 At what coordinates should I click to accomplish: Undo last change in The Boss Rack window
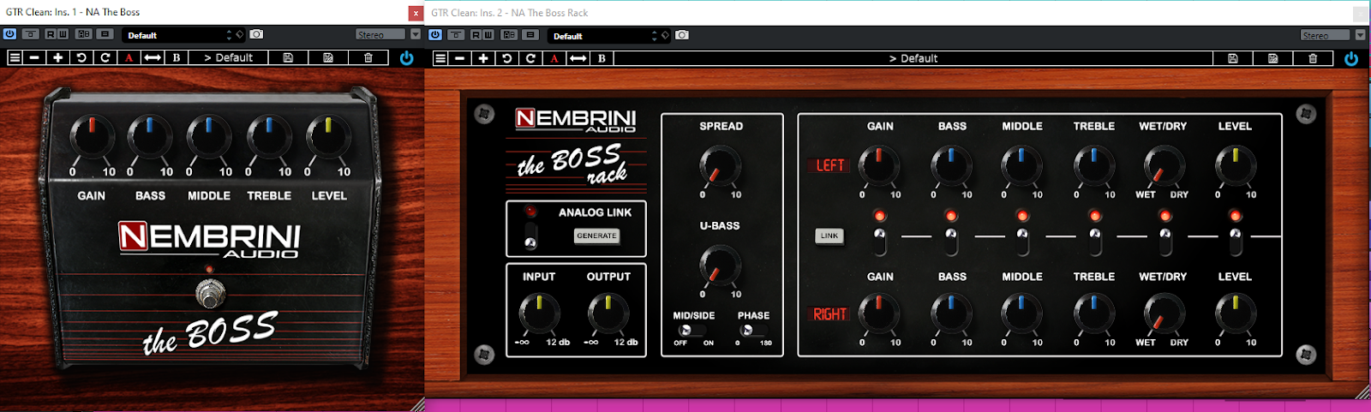507,58
